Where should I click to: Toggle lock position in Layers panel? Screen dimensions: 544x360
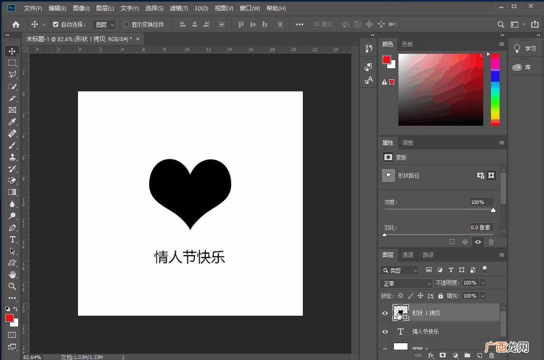tap(420, 296)
